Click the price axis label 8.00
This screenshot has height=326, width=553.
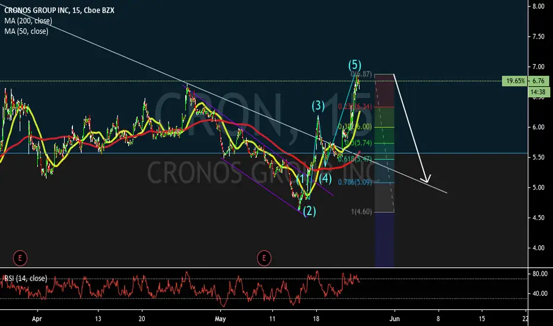pos(539,7)
